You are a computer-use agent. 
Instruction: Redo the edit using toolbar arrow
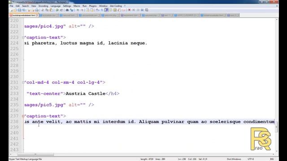(61, 10)
